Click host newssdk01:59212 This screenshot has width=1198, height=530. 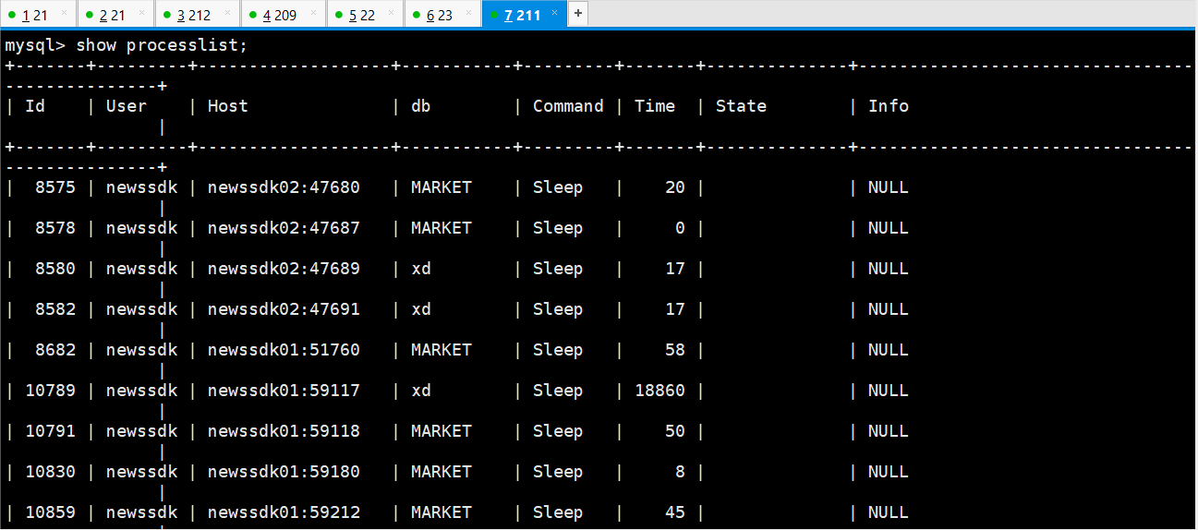(x=284, y=512)
